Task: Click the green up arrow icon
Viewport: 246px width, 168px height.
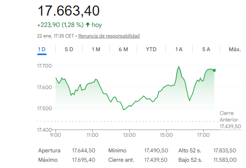Action: tap(88, 25)
